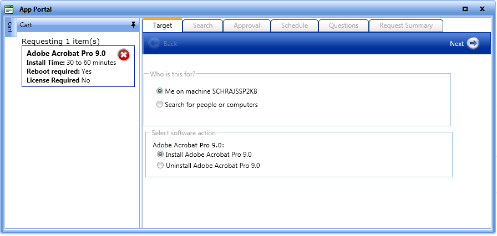Viewport: 497px width, 236px height.
Task: Click the Back text label
Action: point(170,44)
